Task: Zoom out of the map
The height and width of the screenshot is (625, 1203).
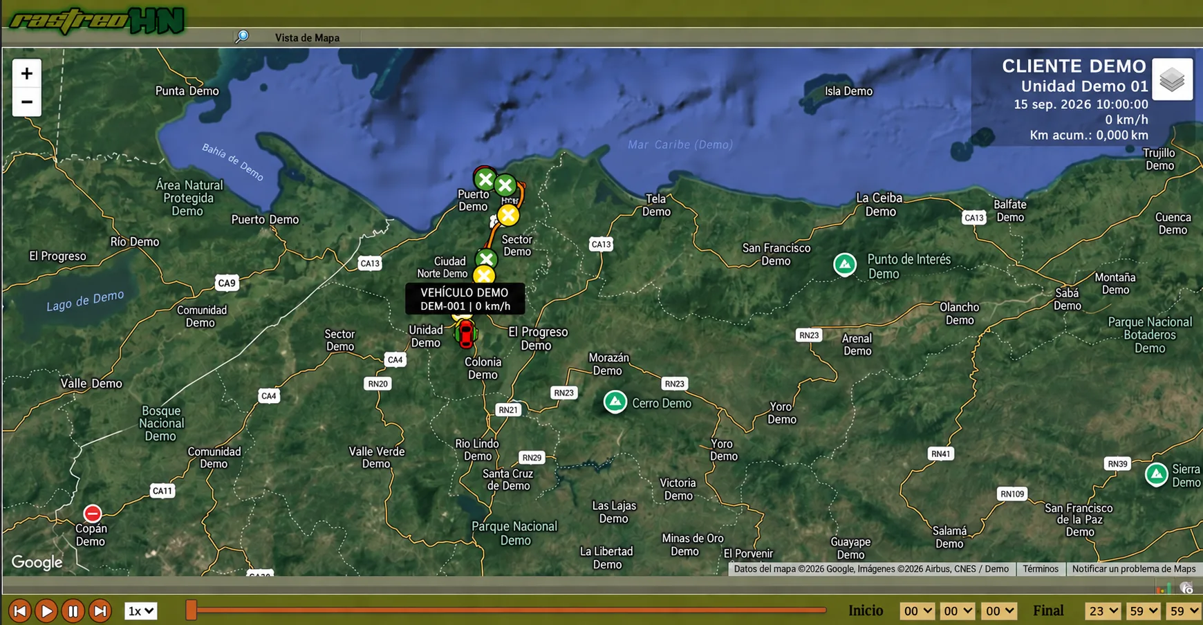Action: [x=27, y=102]
